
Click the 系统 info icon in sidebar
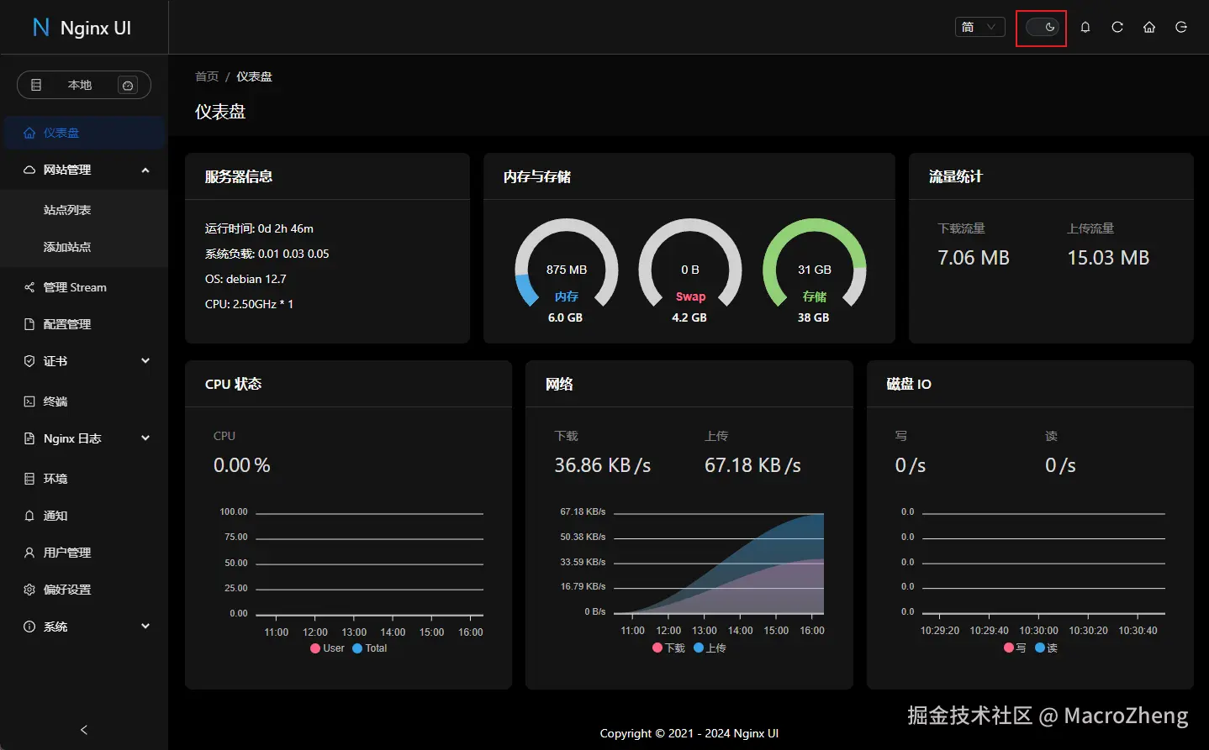pos(29,627)
